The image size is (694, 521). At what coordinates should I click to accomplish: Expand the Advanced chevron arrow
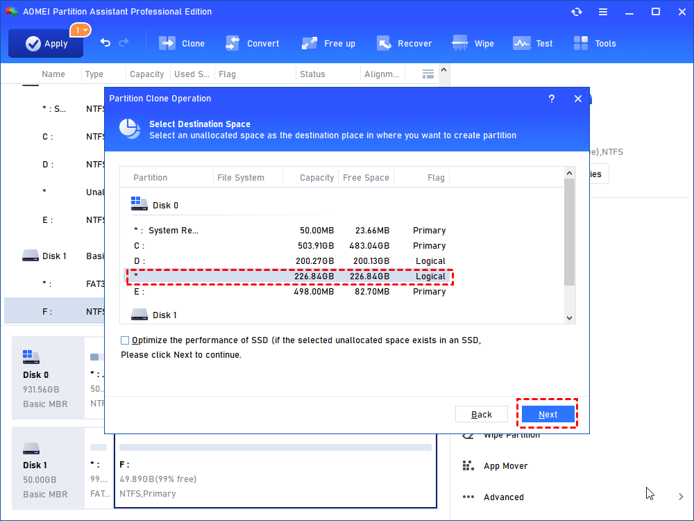(x=681, y=497)
